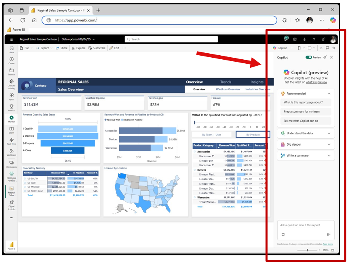Open the PBI Digital Portfolio workspace icon
The image size is (352, 265).
pyautogui.click(x=11, y=176)
